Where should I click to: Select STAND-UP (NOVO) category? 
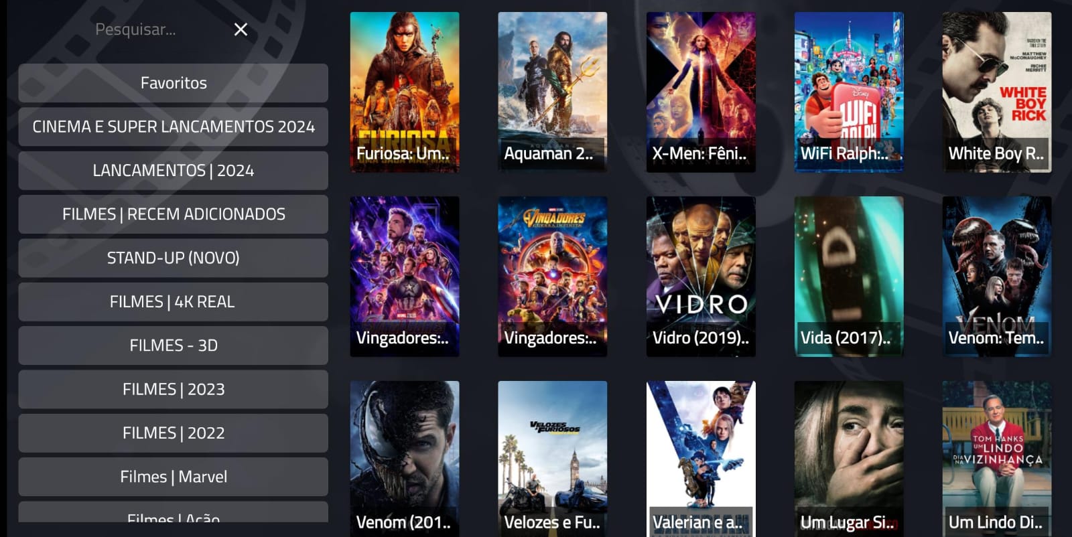coord(174,258)
